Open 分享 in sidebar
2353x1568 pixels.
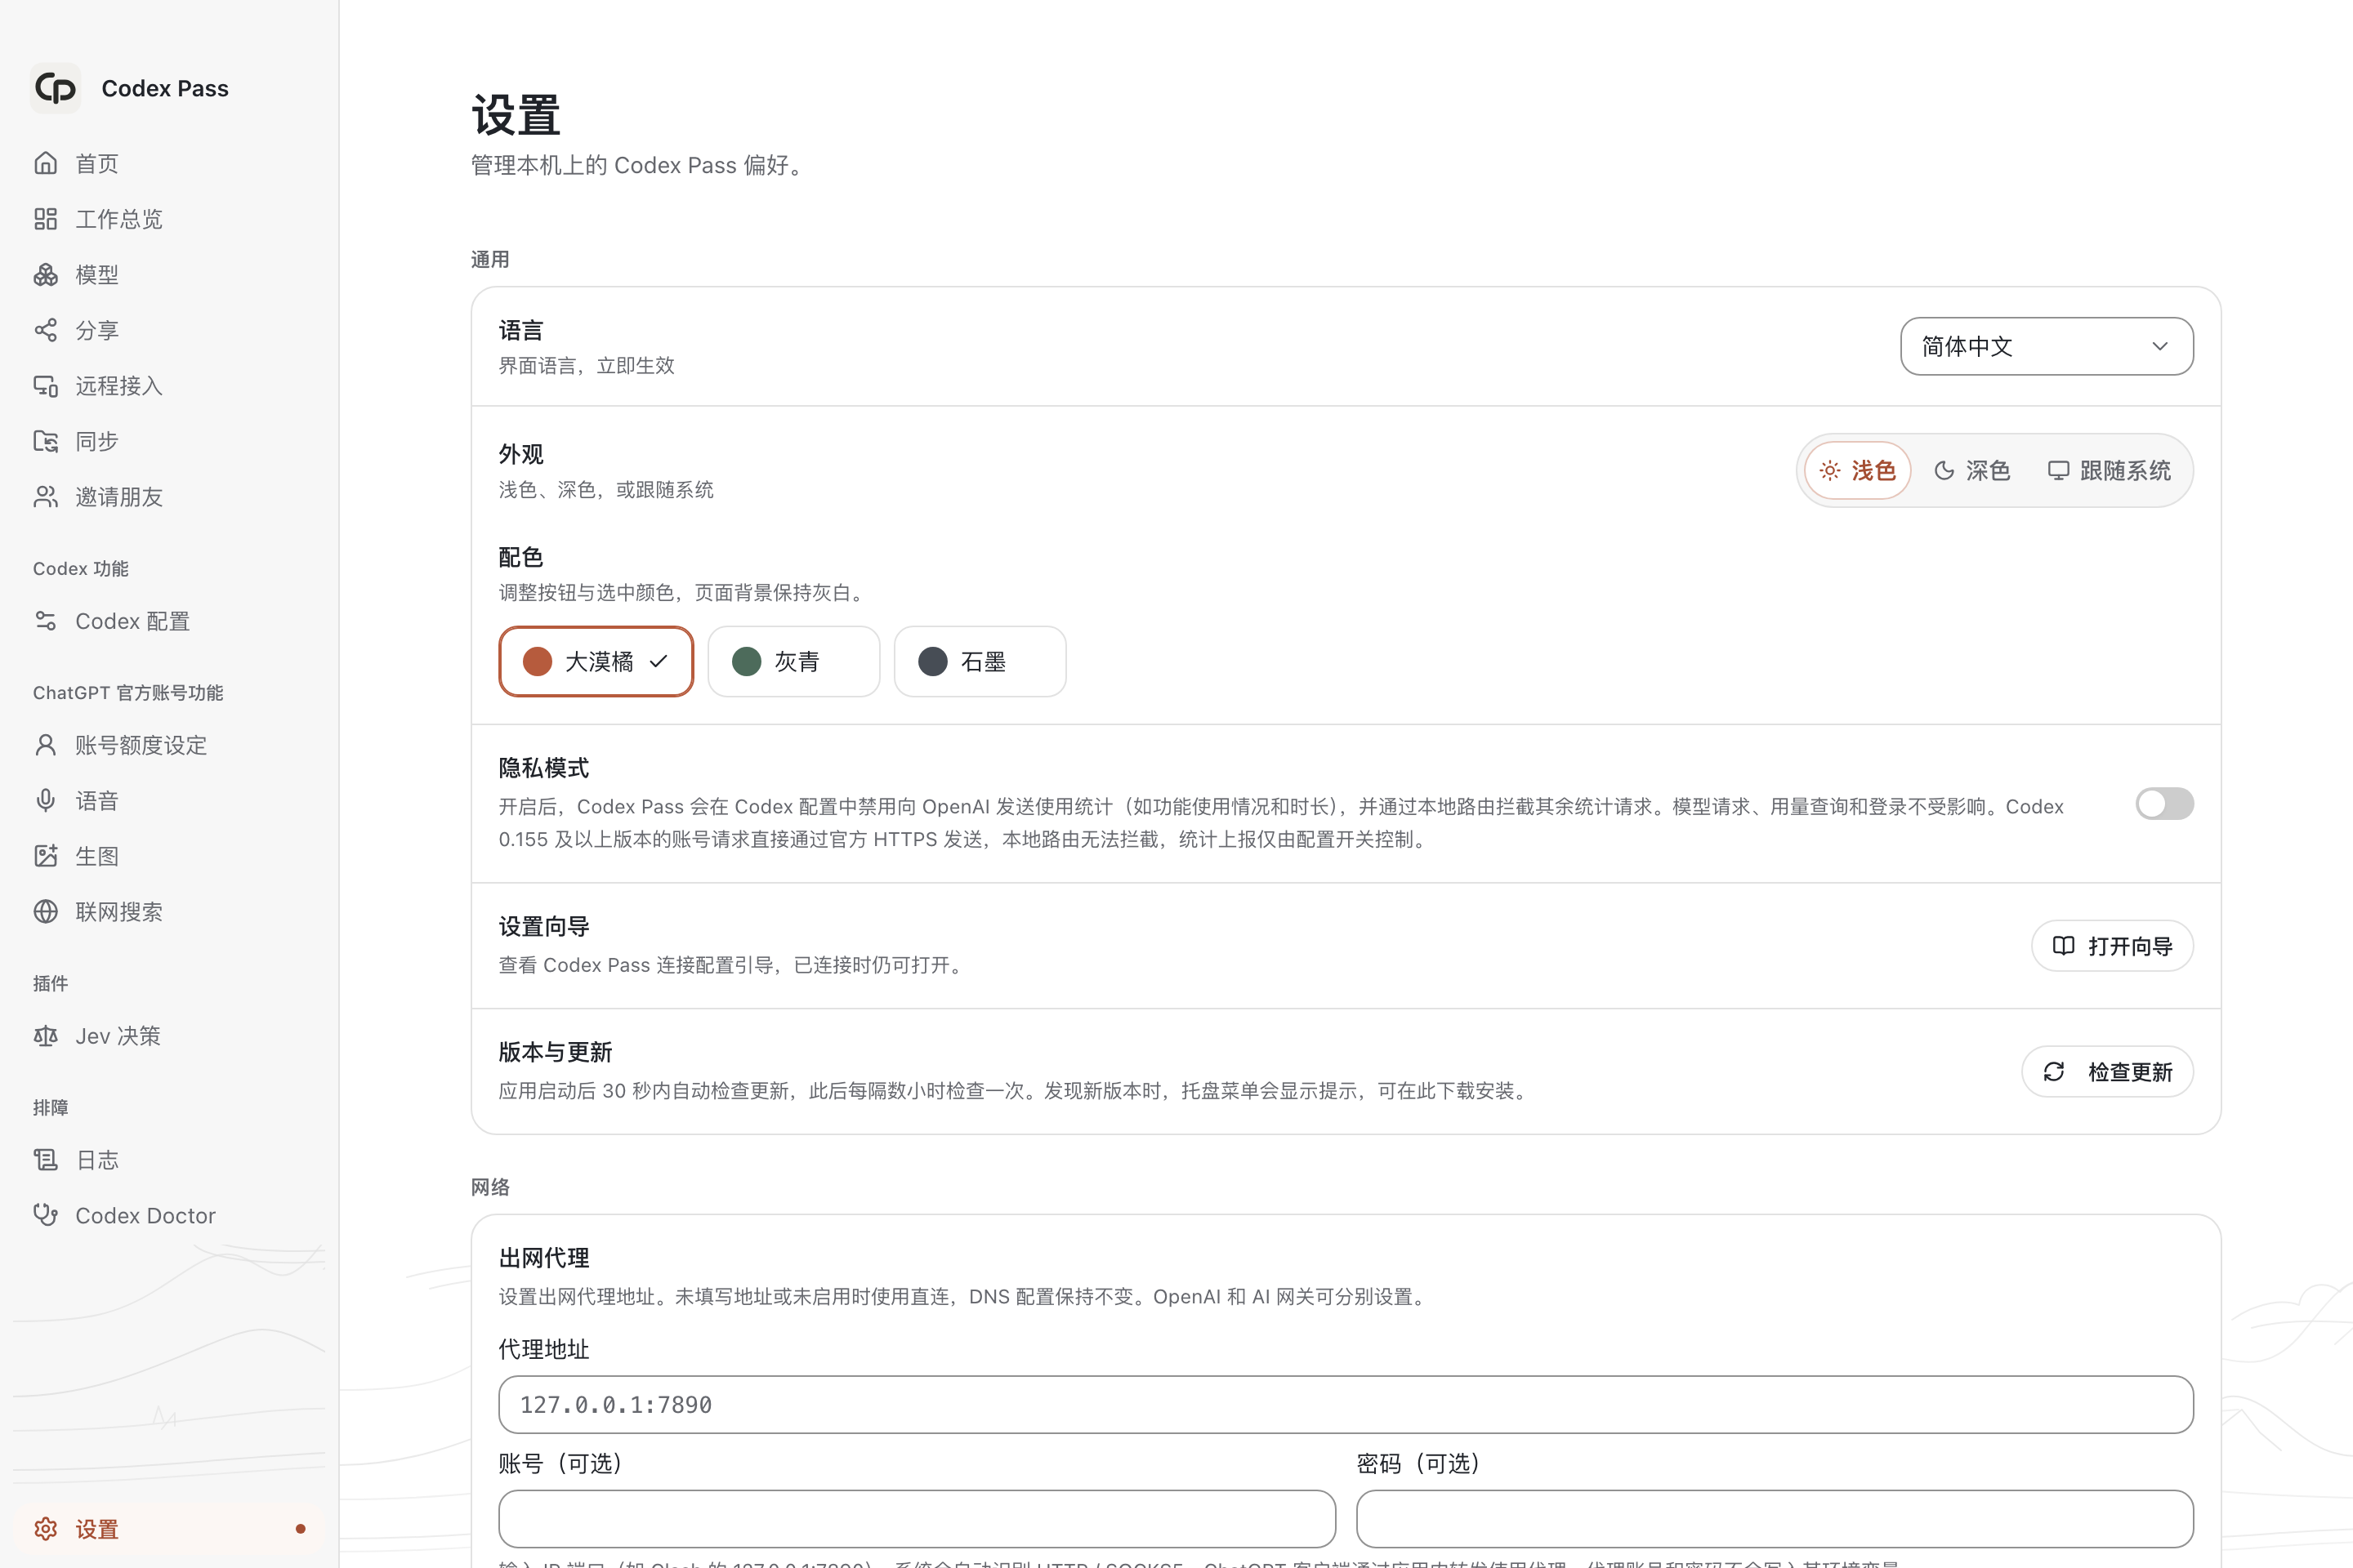point(170,330)
